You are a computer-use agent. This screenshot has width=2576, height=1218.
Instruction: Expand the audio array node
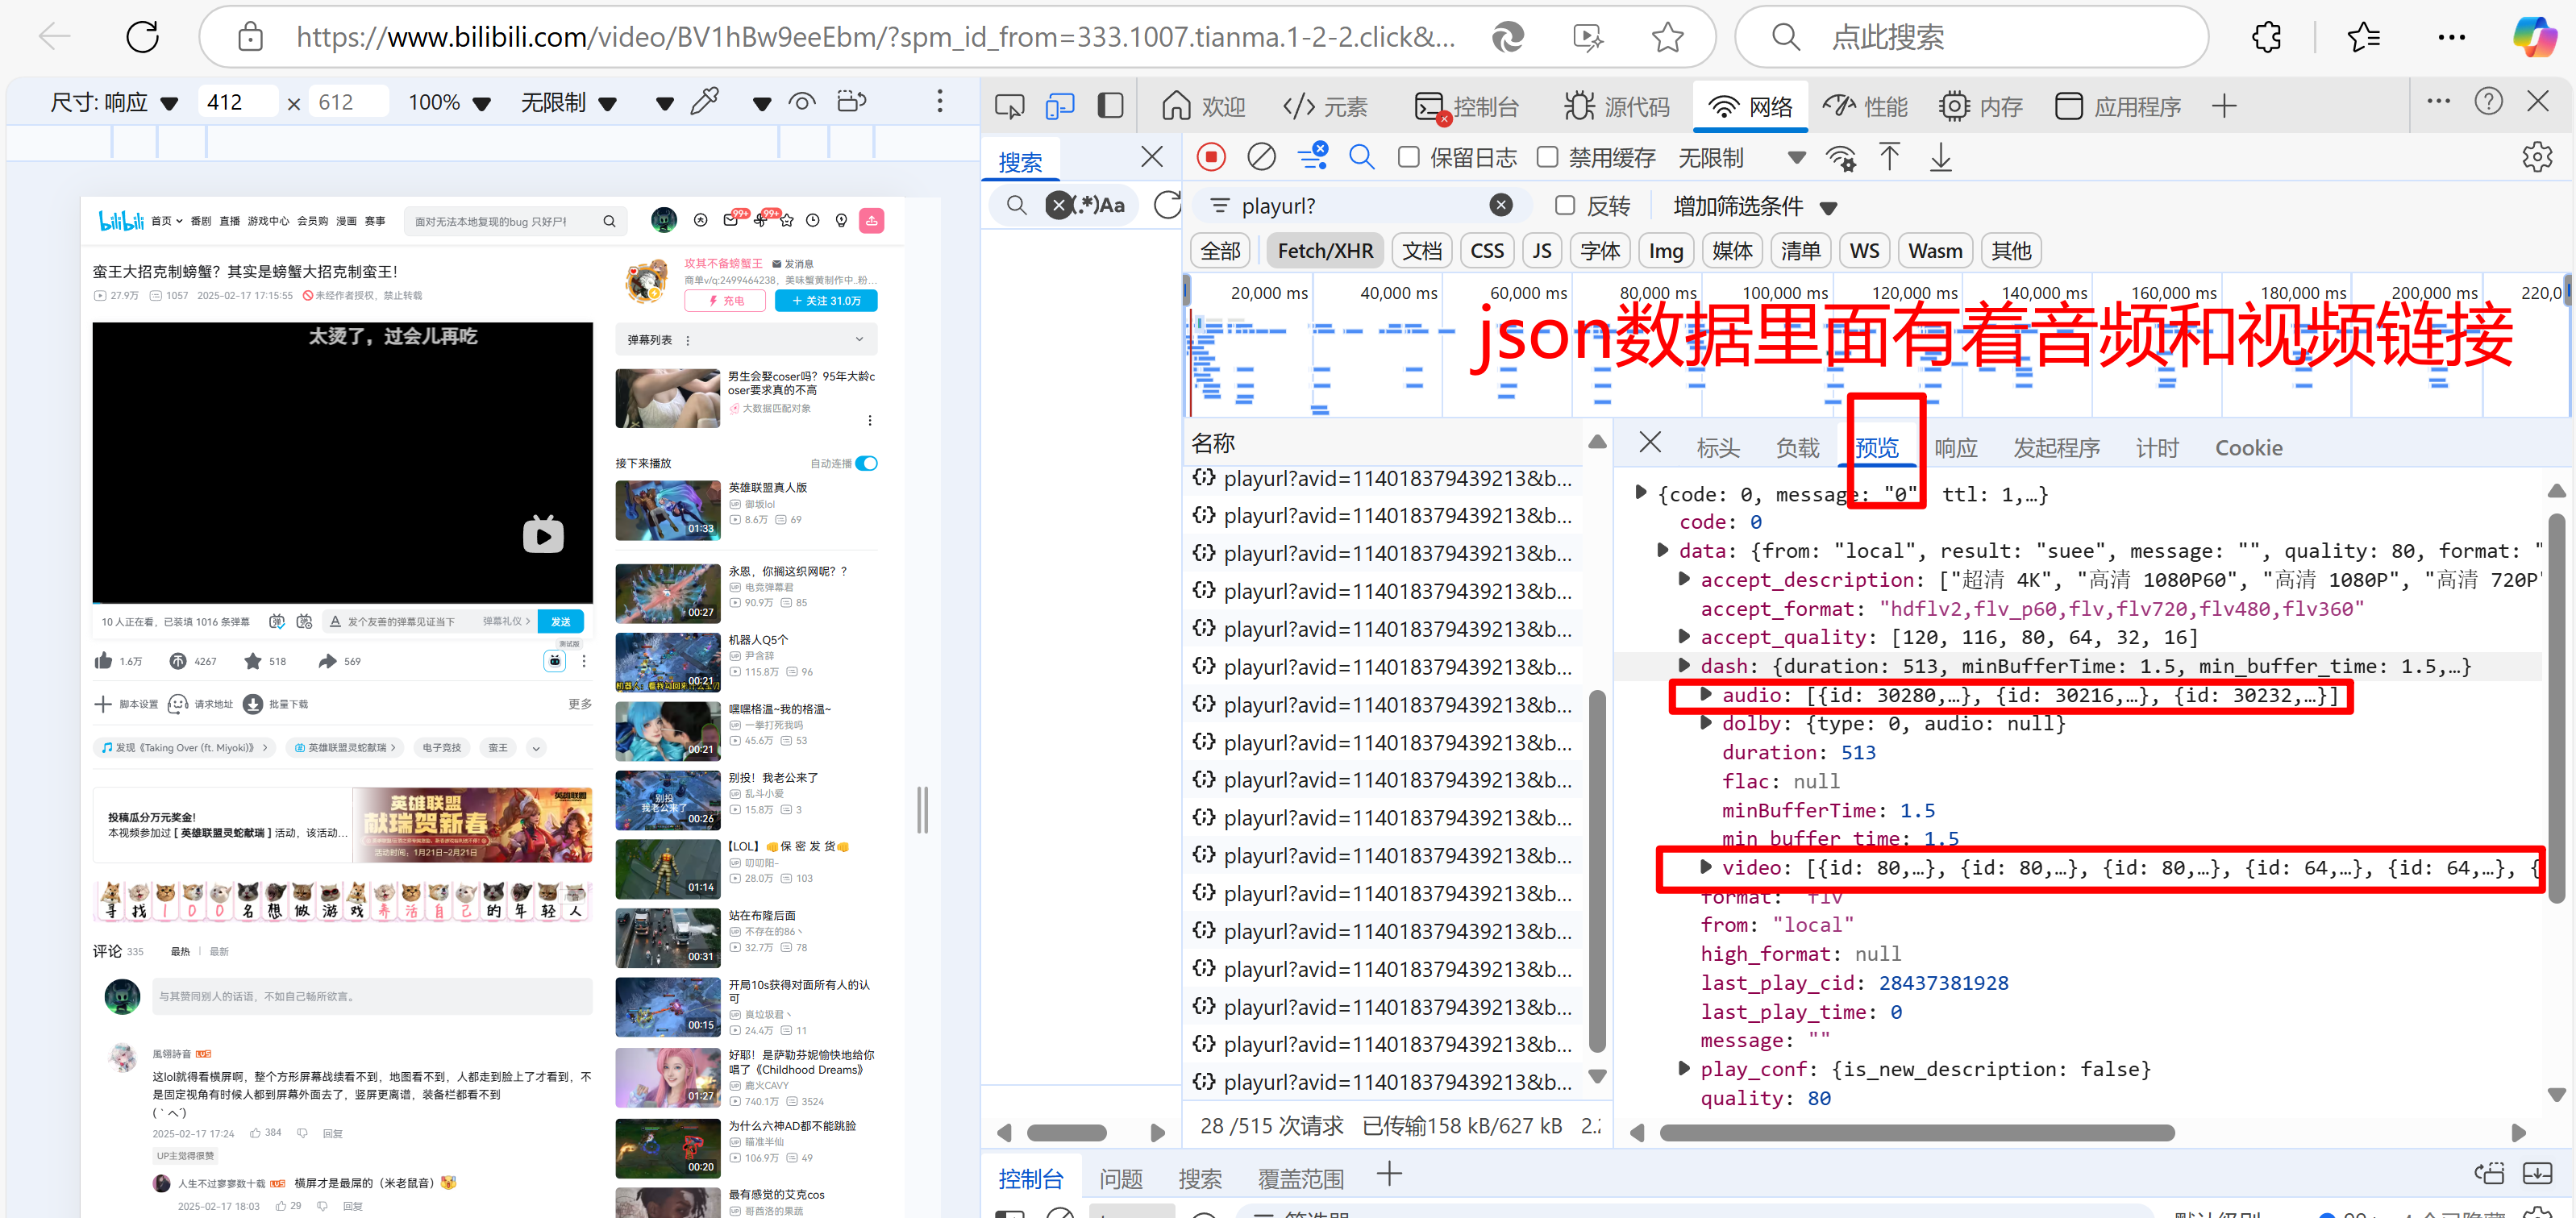click(x=1707, y=694)
